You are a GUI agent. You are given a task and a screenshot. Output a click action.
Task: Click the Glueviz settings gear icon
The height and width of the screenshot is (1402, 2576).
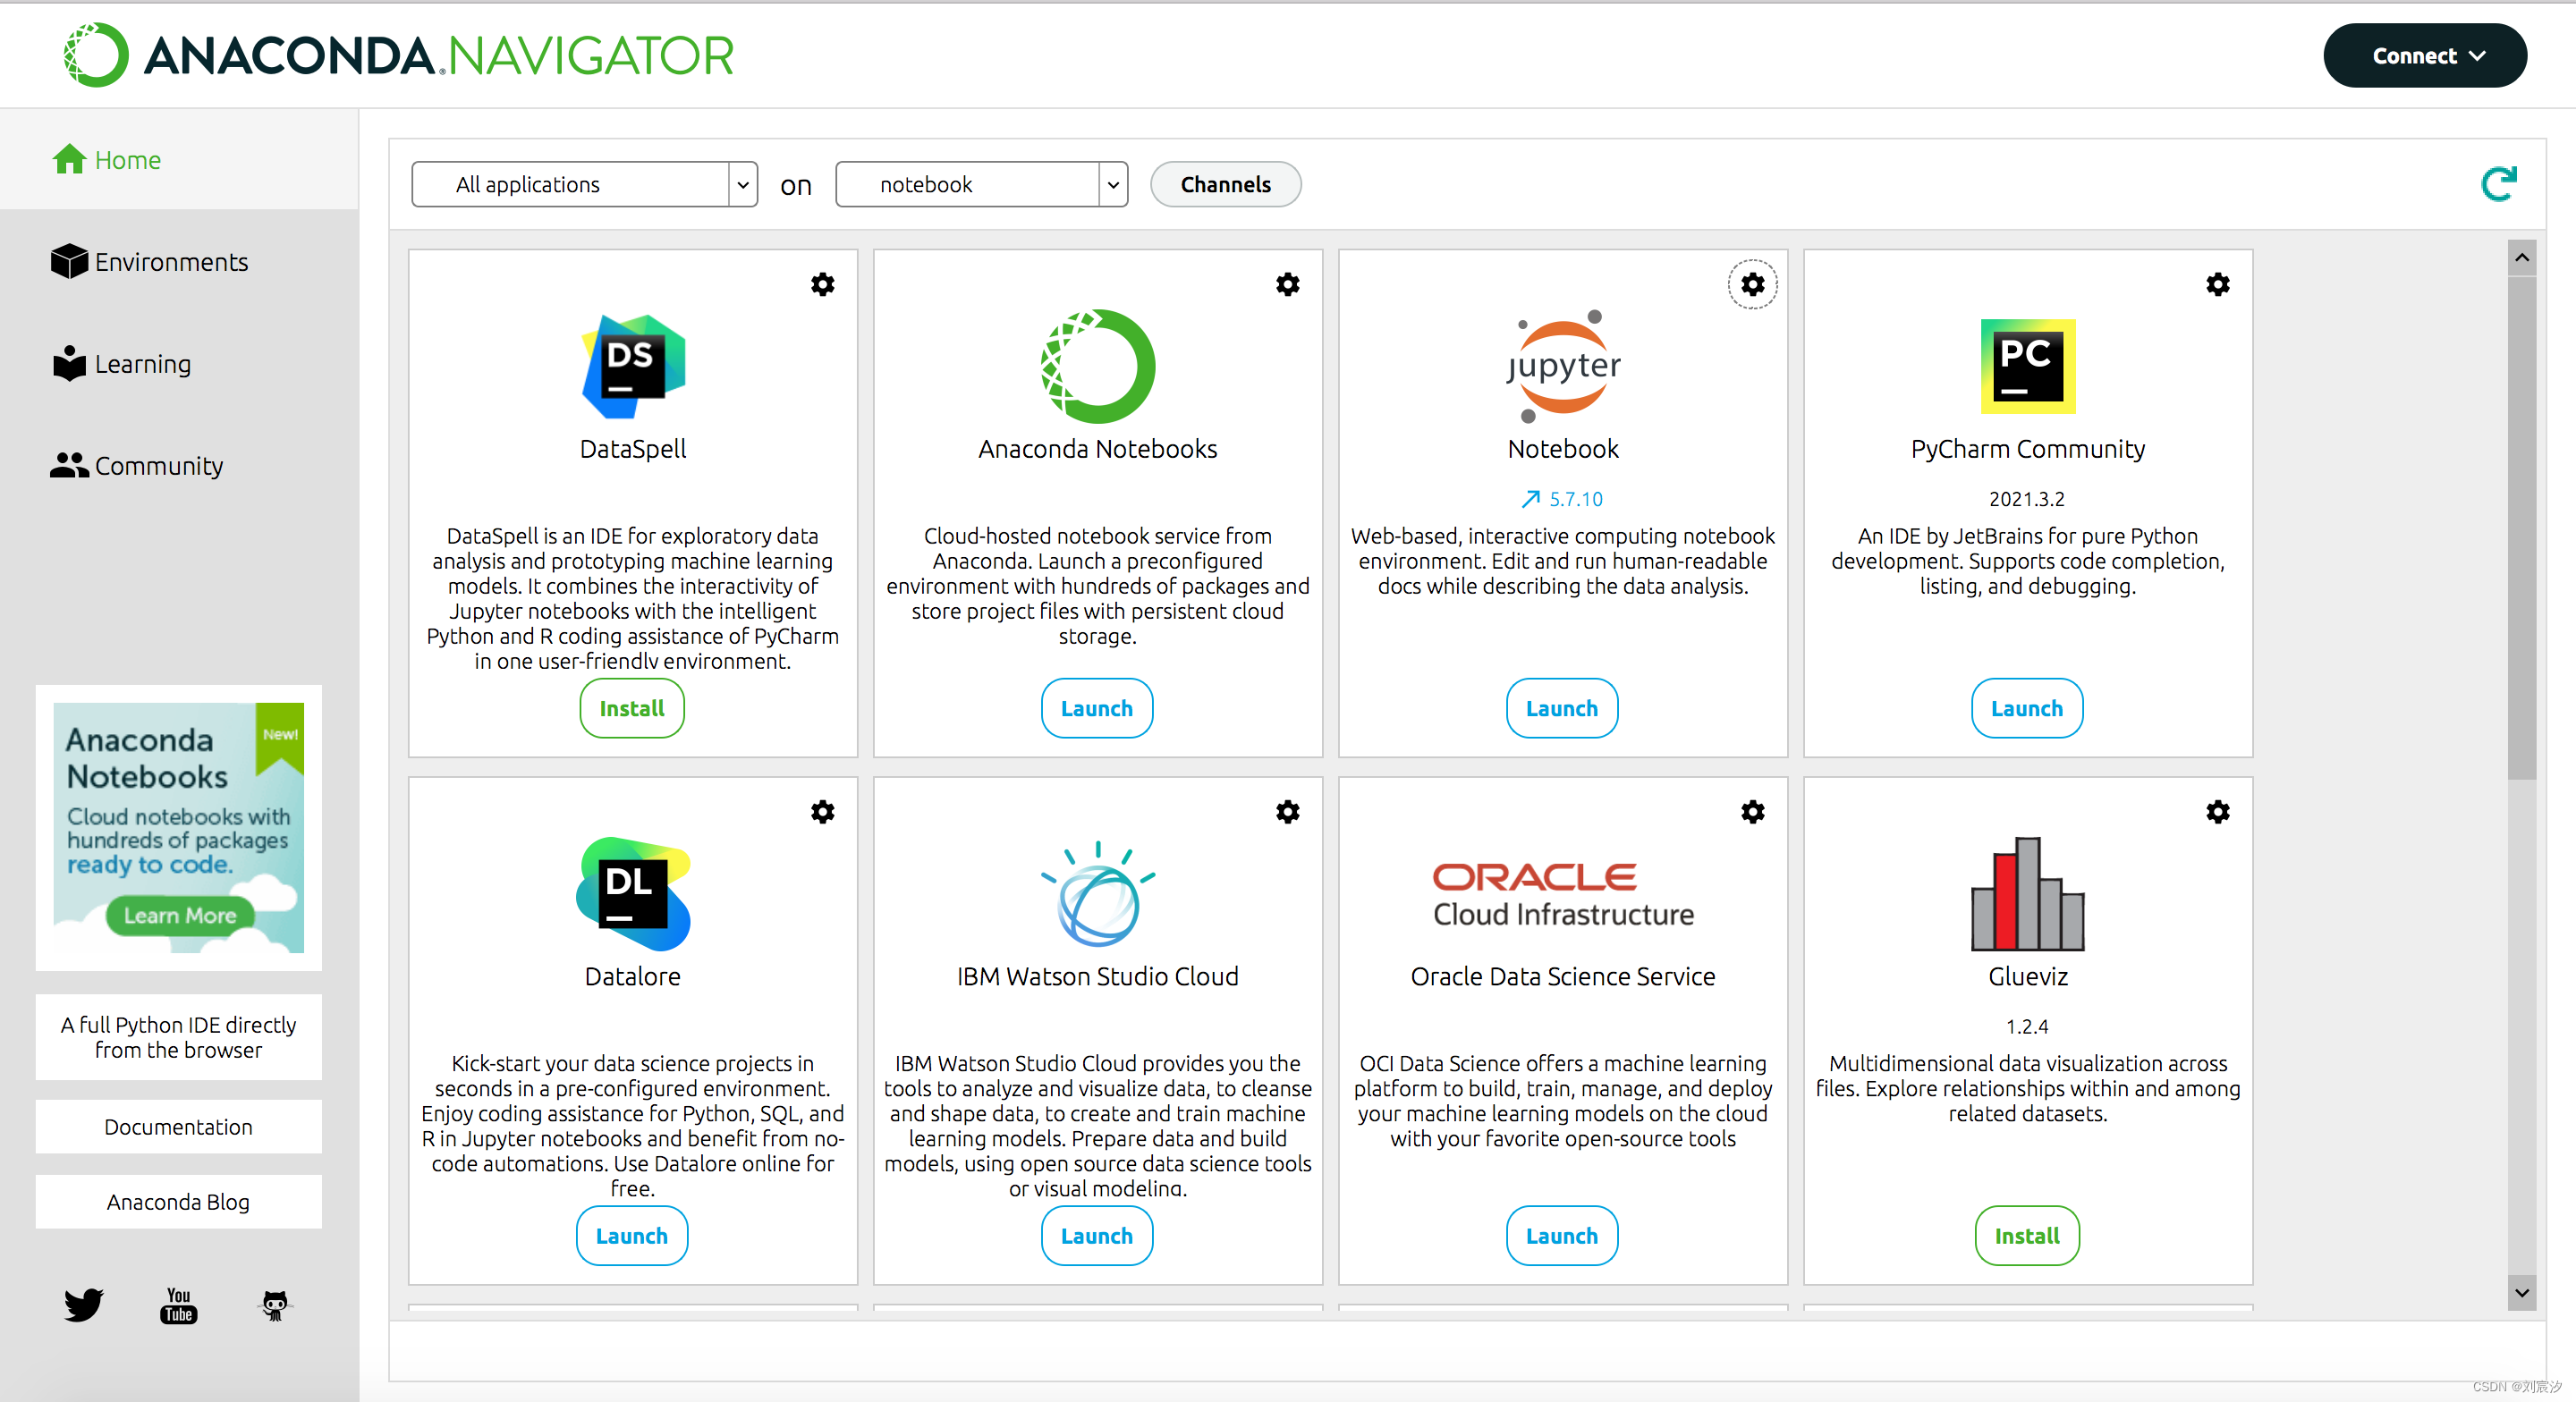(x=2217, y=811)
